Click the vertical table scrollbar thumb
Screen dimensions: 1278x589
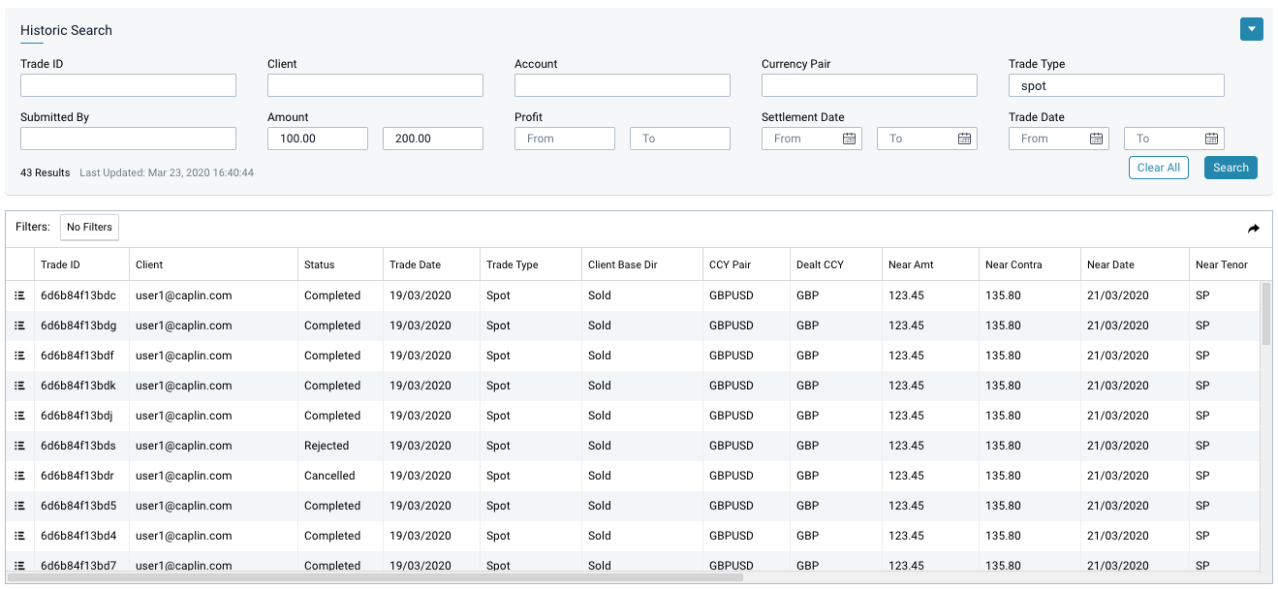click(1264, 314)
